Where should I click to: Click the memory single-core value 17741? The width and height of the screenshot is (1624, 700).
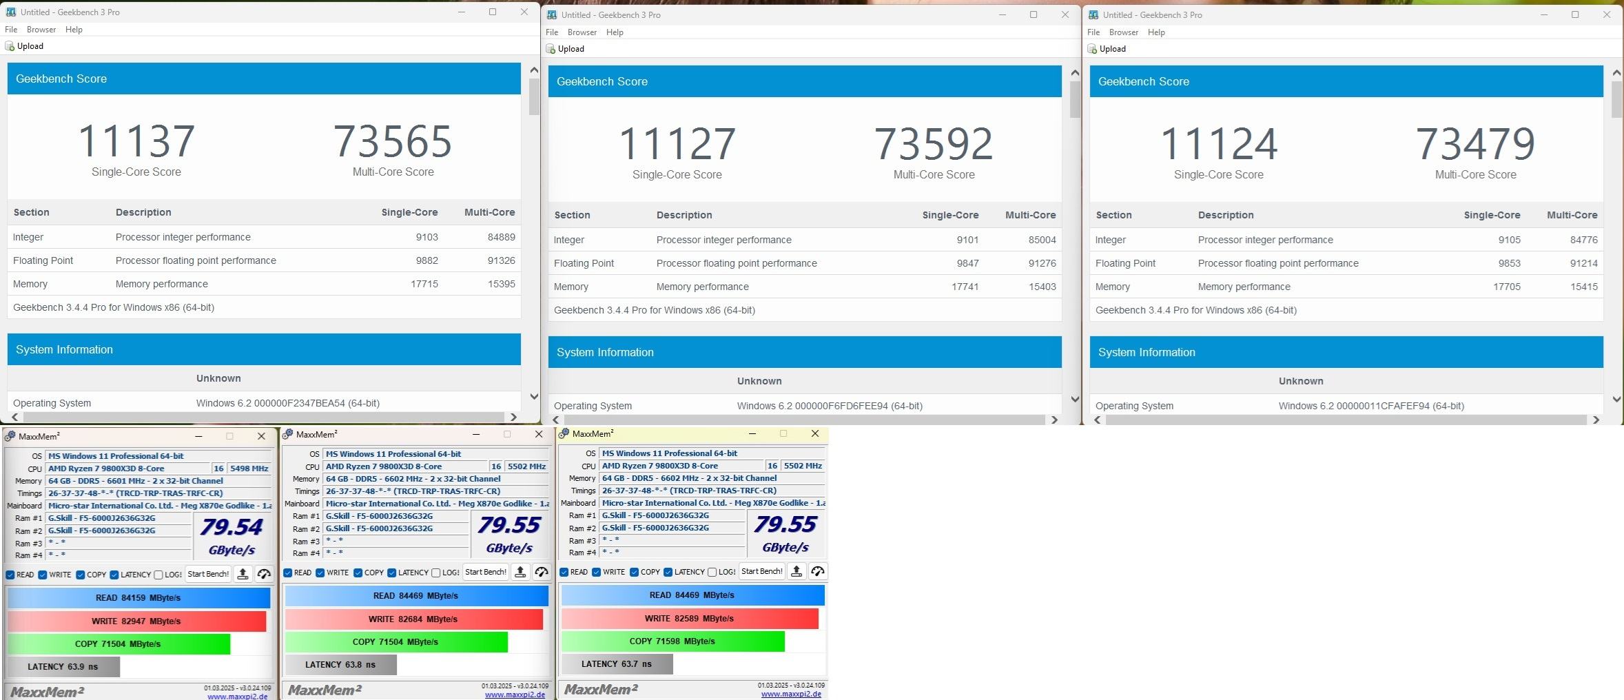965,287
